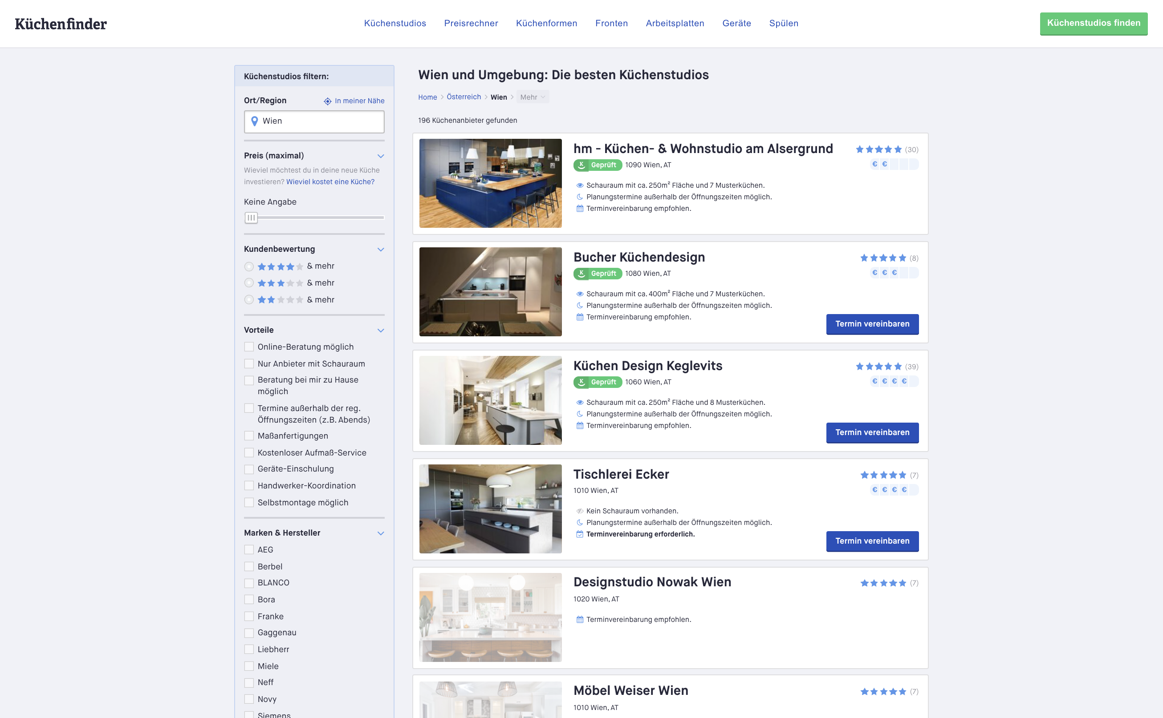The width and height of the screenshot is (1163, 718).
Task: Click the star rating of hm Küchen- & Wohnstudio
Action: pyautogui.click(x=878, y=149)
